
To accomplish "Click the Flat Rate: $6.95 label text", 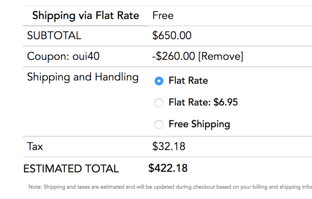I will pos(203,102).
